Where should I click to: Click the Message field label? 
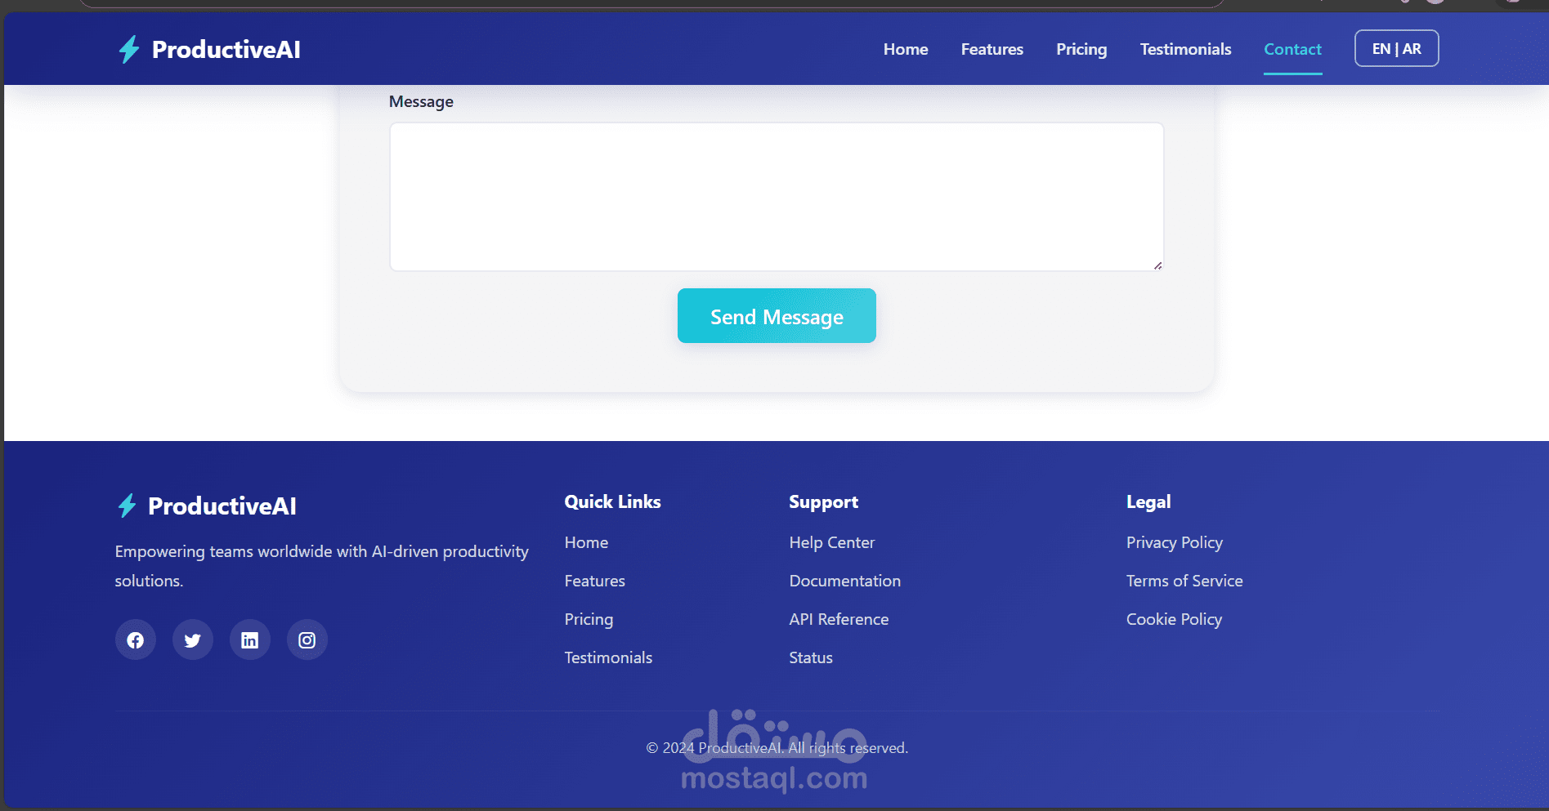(x=421, y=102)
